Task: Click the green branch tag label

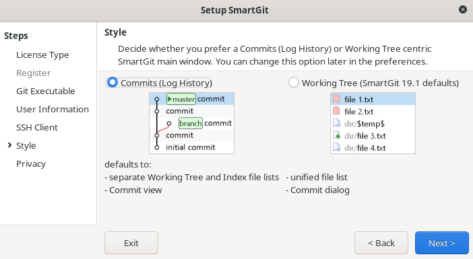Action: click(x=191, y=123)
